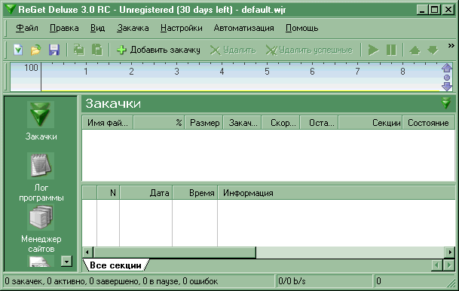Image resolution: width=459 pixels, height=291 pixels.
Task: Open Закачки section in sidebar
Action: pos(41,121)
